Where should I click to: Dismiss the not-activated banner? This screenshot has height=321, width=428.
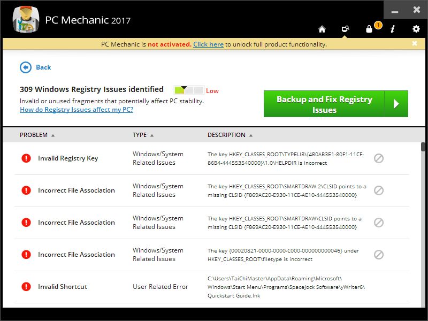click(415, 43)
